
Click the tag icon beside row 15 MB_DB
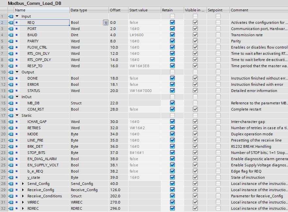tap(10, 103)
